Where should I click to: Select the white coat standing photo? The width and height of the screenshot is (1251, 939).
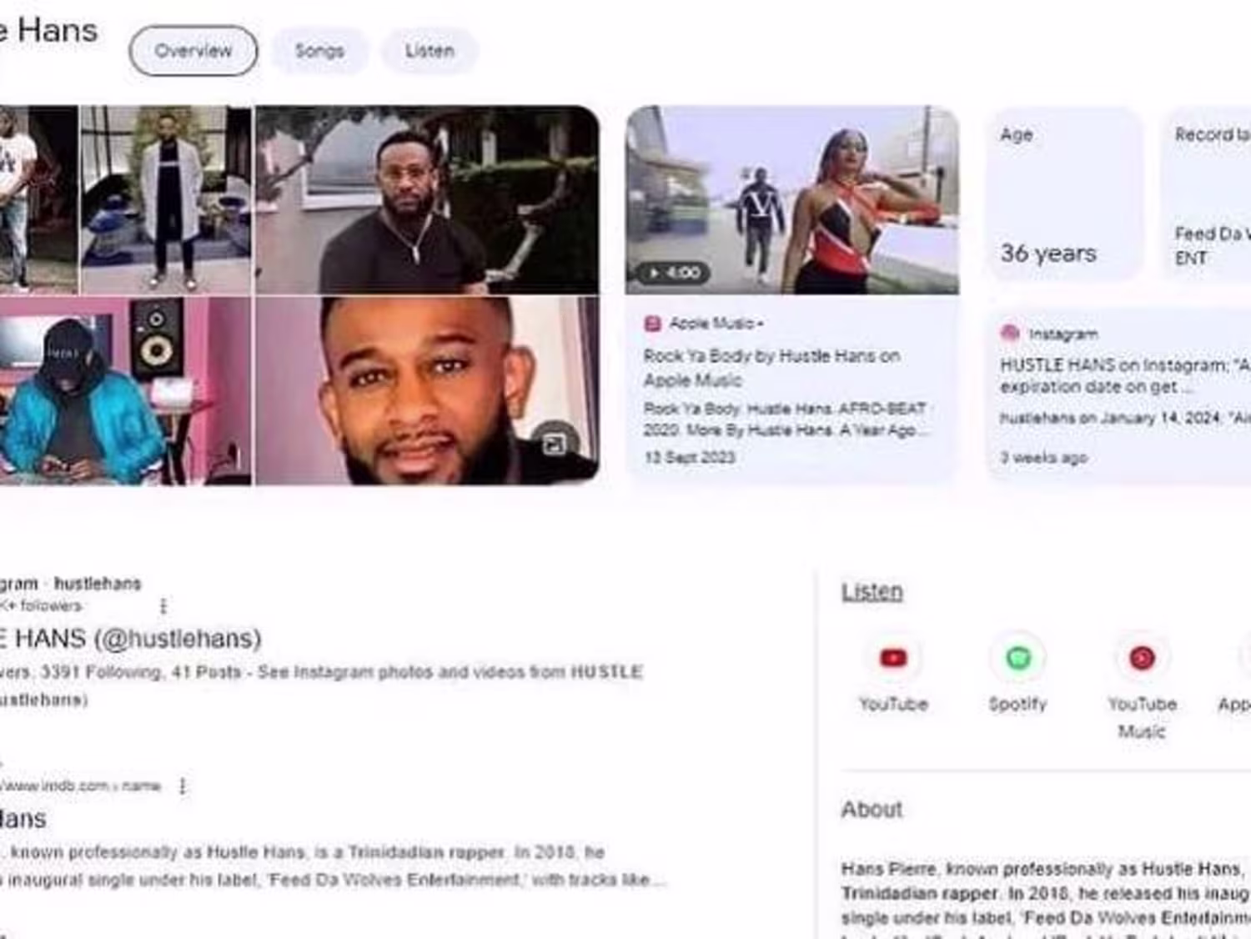point(166,200)
